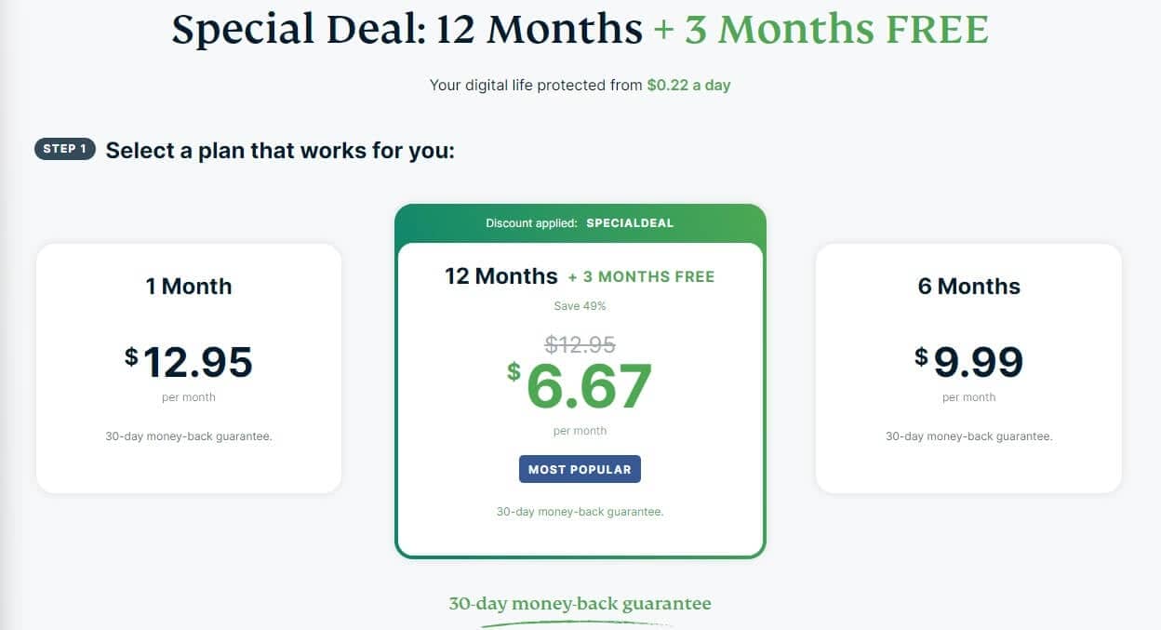
Task: Click the $12.95 price on 1 Month plan
Action: pos(189,361)
